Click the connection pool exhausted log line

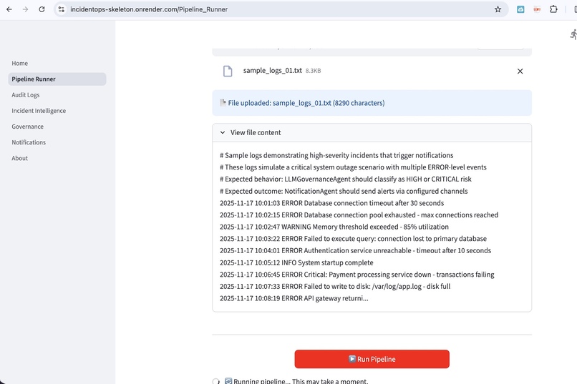tap(359, 215)
